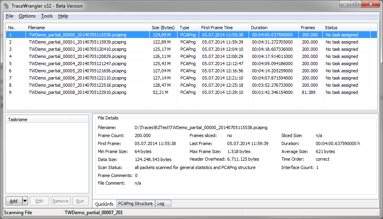Open the Options menu
The image size is (383, 219).
[x=27, y=16]
